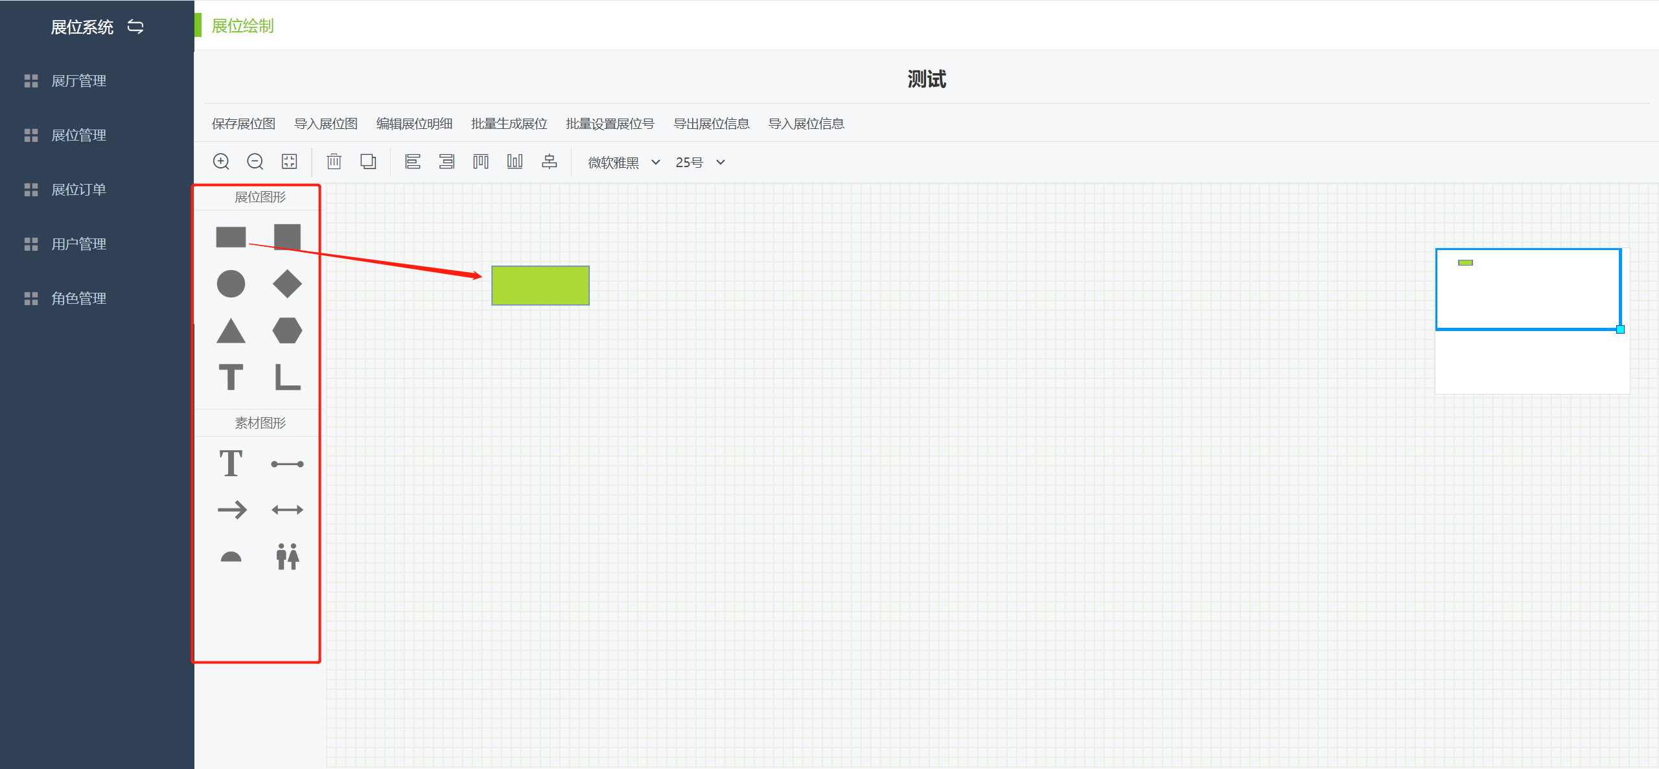Click the copy/duplicate toolbar icon
This screenshot has width=1659, height=769.
368,161
